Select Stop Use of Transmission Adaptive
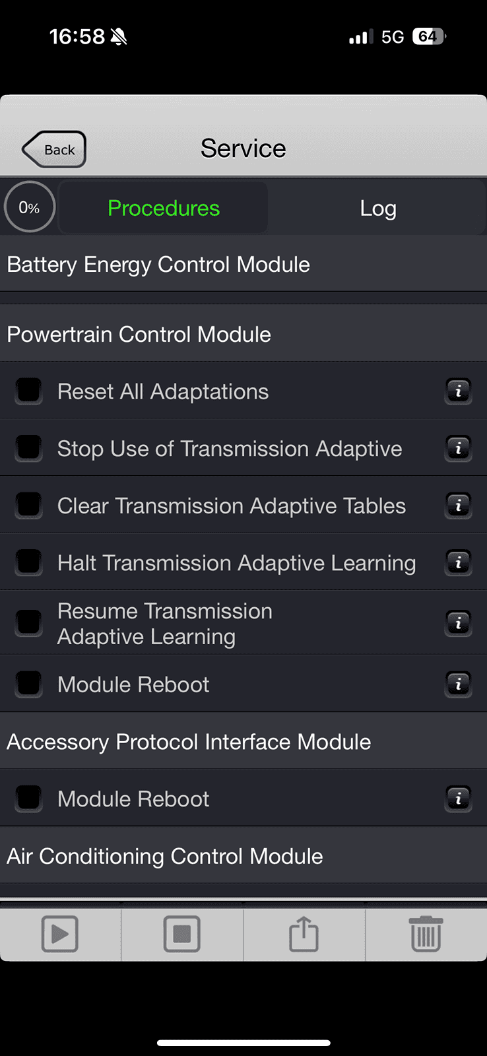Image resolution: width=487 pixels, height=1056 pixels. (x=28, y=447)
